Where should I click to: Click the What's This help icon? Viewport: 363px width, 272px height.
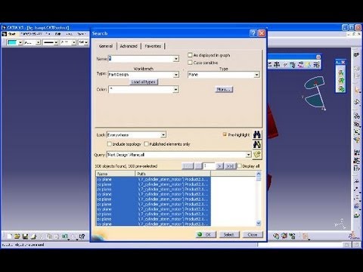[x=82, y=236]
